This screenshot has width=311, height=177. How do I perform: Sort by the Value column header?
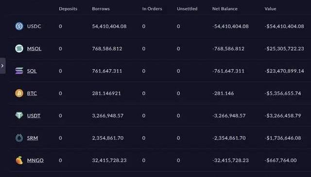pyautogui.click(x=270, y=9)
